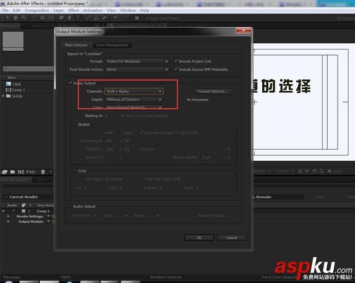
Task: Select the Eraser tool
Action: coord(105,18)
